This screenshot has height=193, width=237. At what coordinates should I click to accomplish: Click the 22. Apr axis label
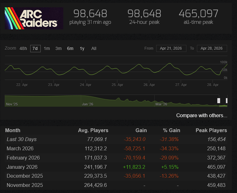(x=22, y=85)
